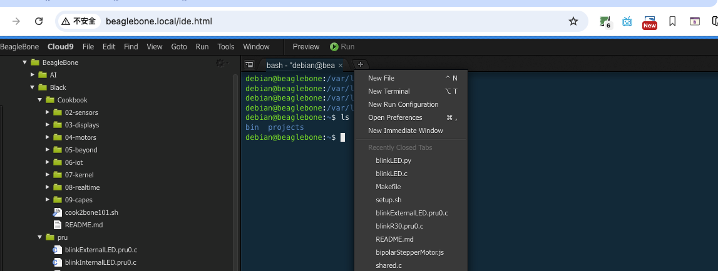Screen dimensions: 718x271
Task: Click the 不安全 site security warning
Action: 79,21
